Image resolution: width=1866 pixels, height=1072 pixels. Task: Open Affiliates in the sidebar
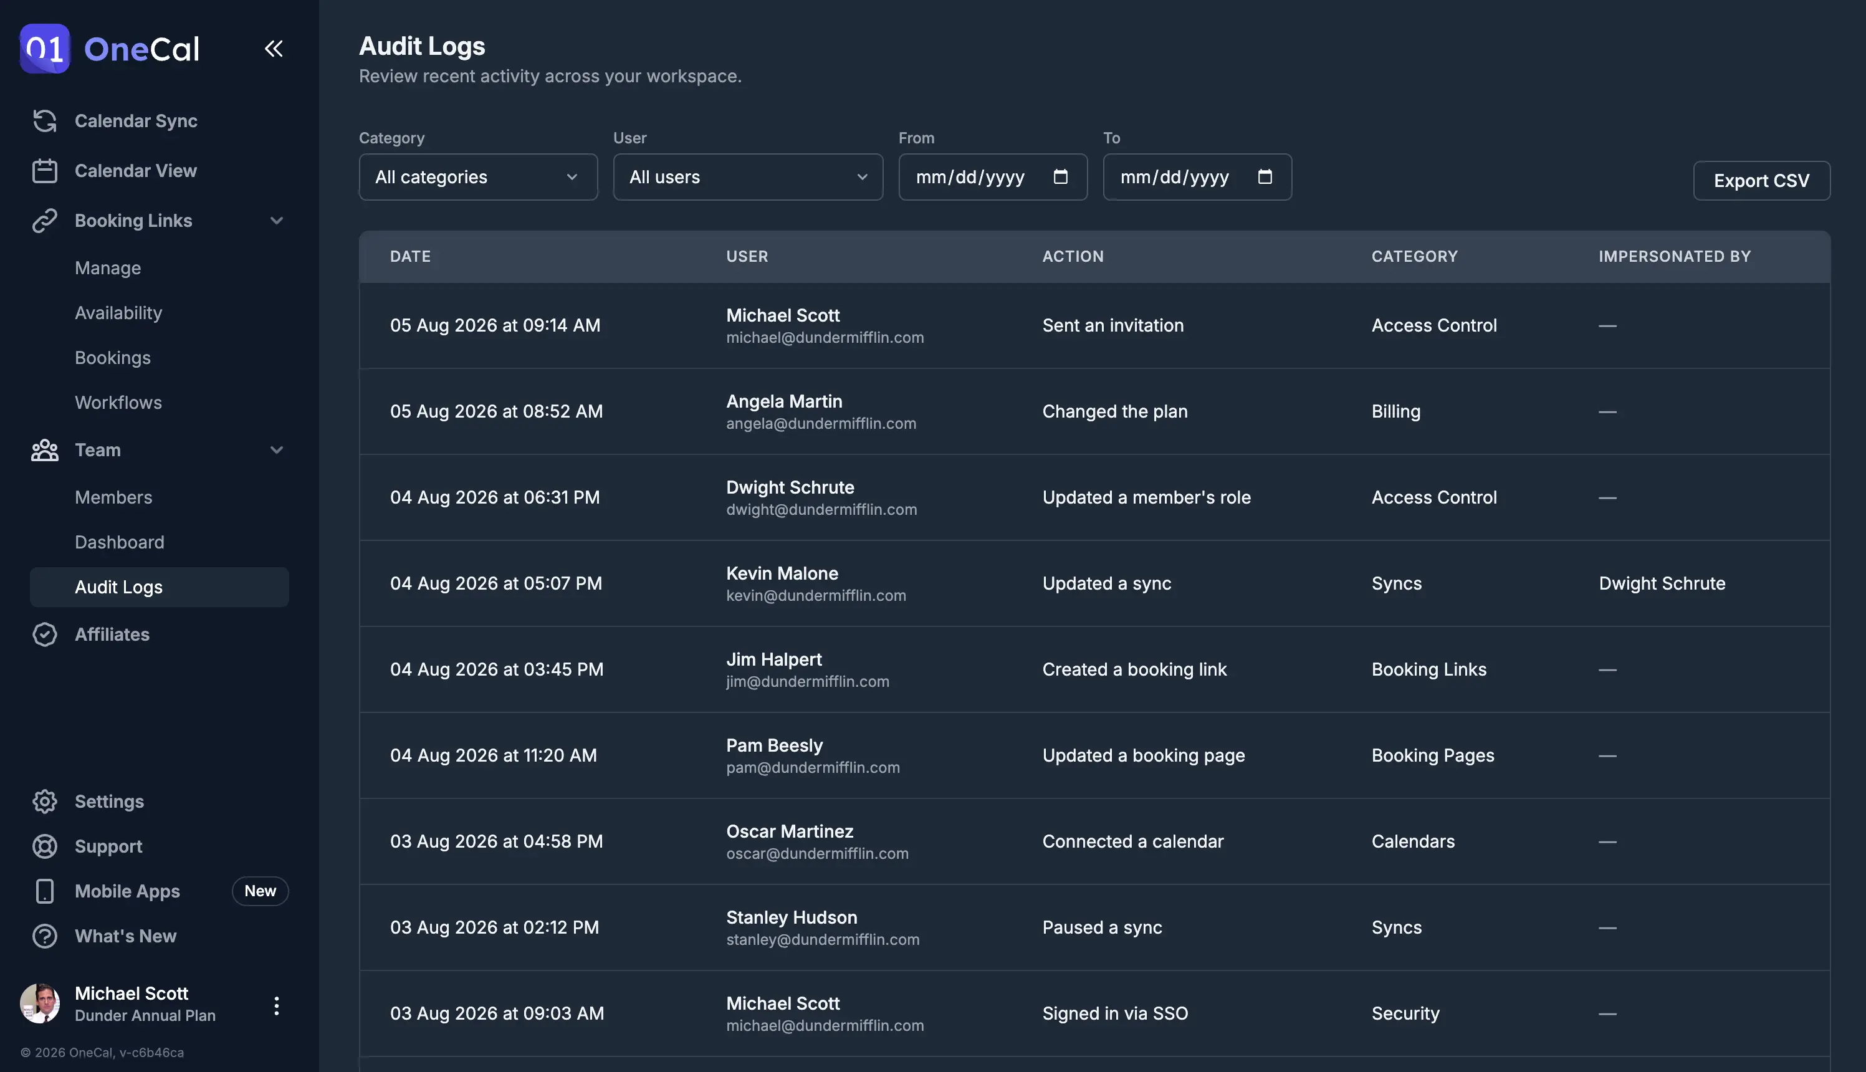112,634
